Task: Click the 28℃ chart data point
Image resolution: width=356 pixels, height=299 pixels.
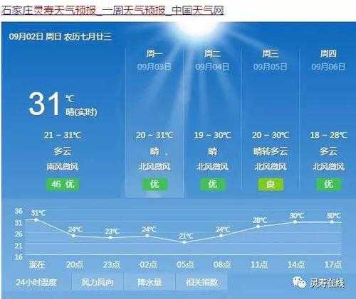Action: point(258,227)
